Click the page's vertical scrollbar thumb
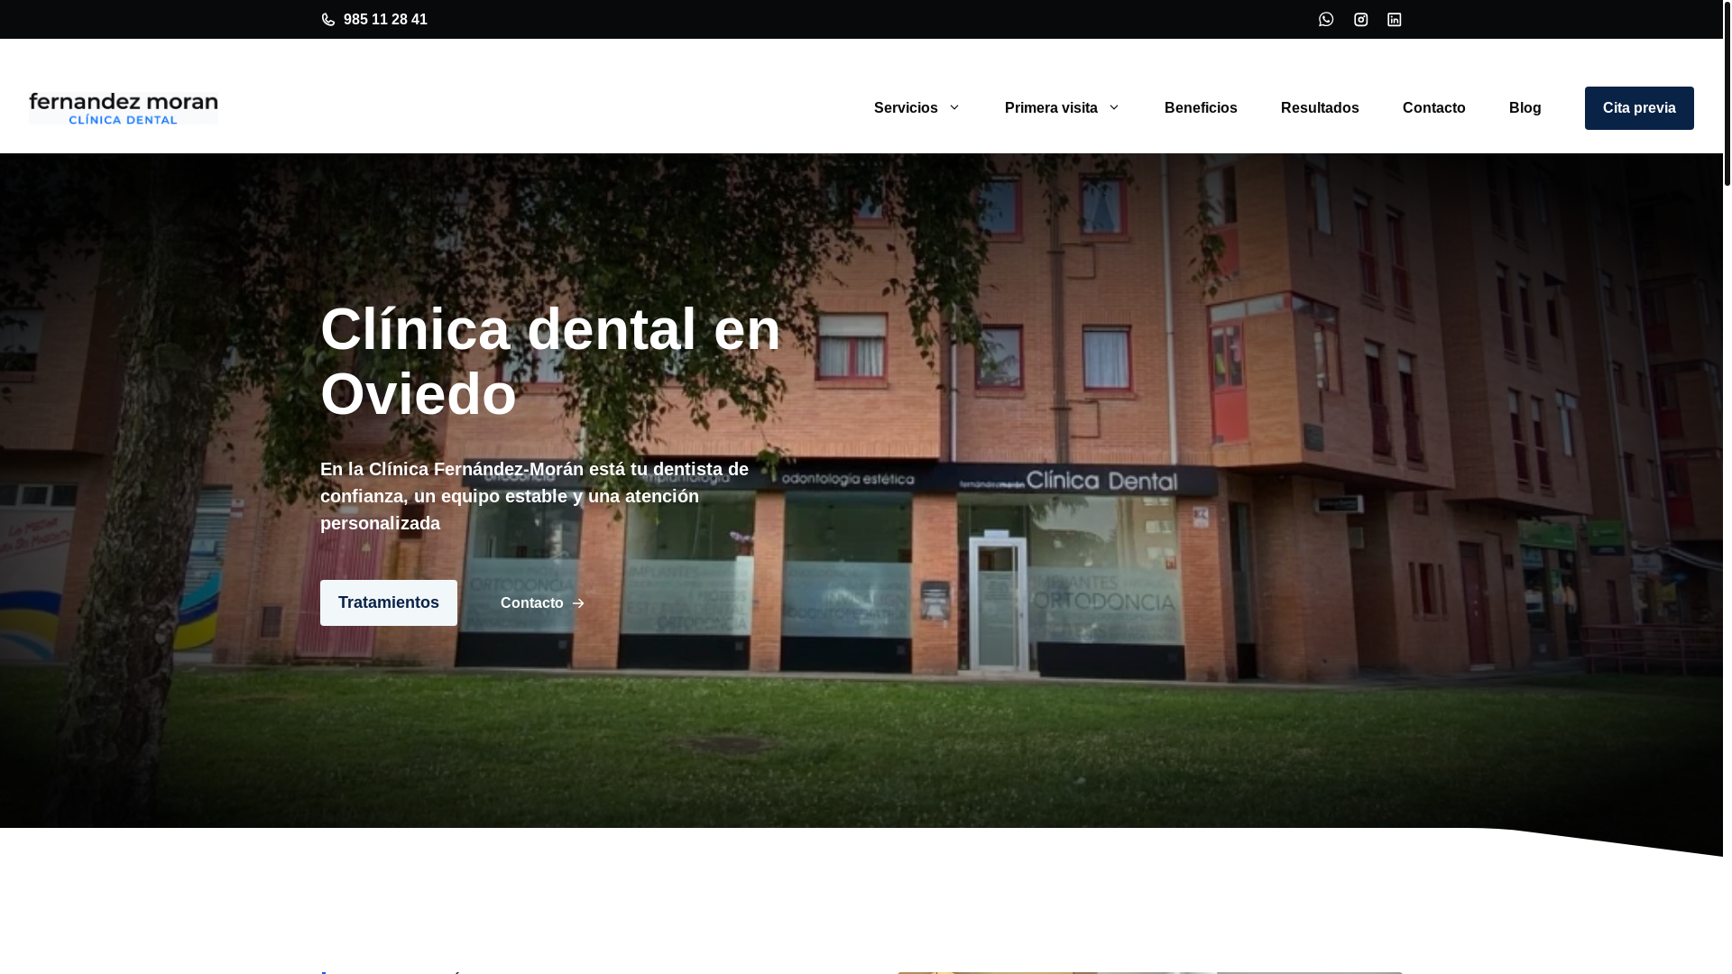 tap(1727, 93)
